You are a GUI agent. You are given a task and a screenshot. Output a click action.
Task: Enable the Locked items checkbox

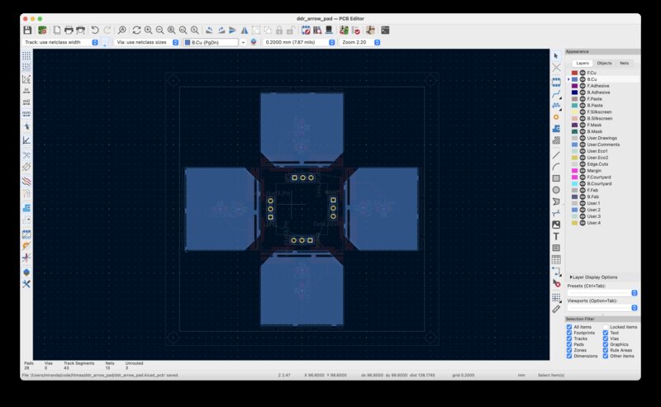pos(606,327)
